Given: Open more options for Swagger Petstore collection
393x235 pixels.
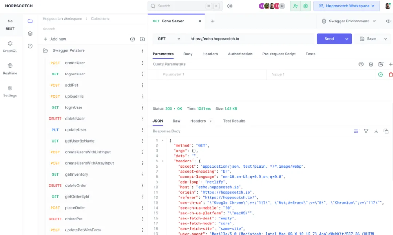Looking at the screenshot, I should [x=142, y=50].
